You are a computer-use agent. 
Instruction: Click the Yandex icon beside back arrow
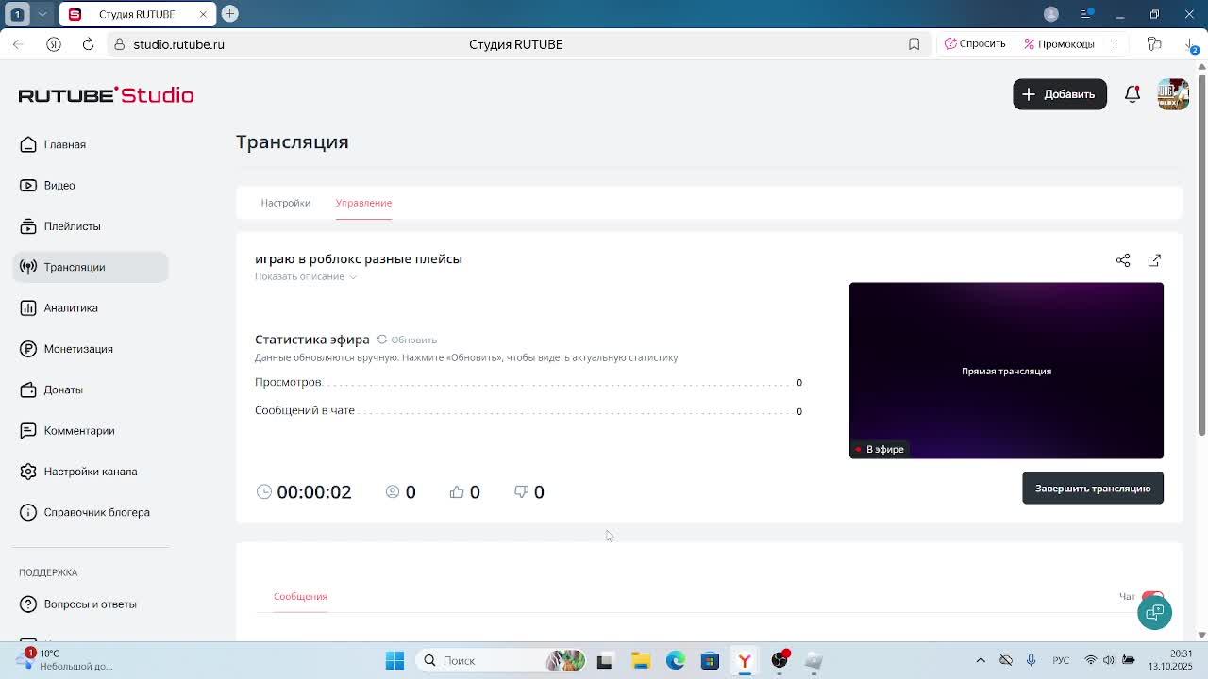coord(53,44)
